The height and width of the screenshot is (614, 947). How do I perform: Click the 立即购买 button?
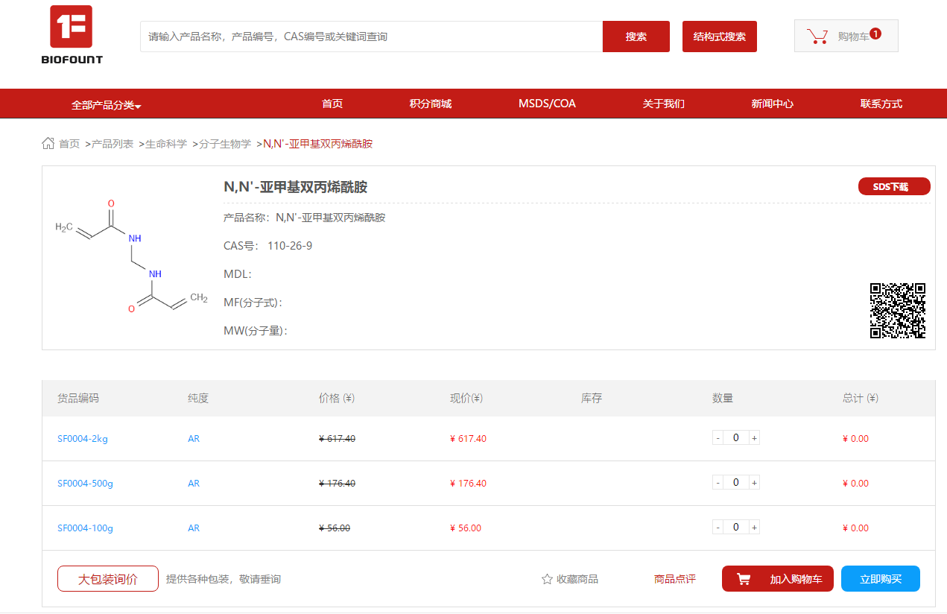880,579
